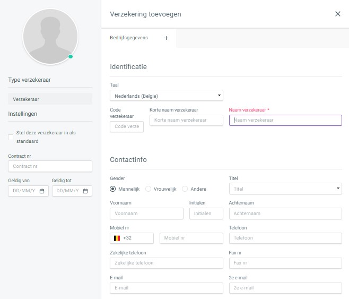
Task: Switch to the Bedrijfsgegevens tab
Action: (x=129, y=38)
